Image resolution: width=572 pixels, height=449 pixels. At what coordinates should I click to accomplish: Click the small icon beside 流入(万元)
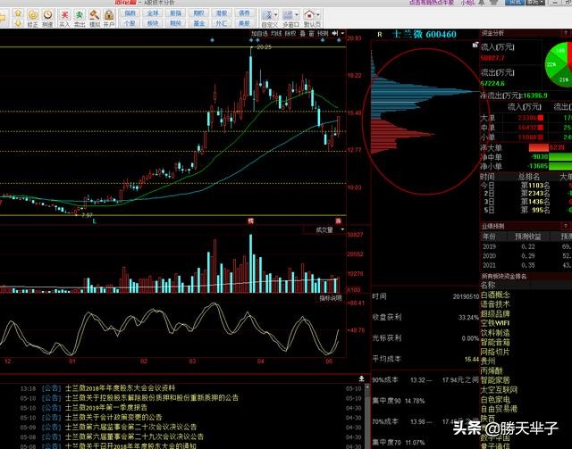click(475, 46)
